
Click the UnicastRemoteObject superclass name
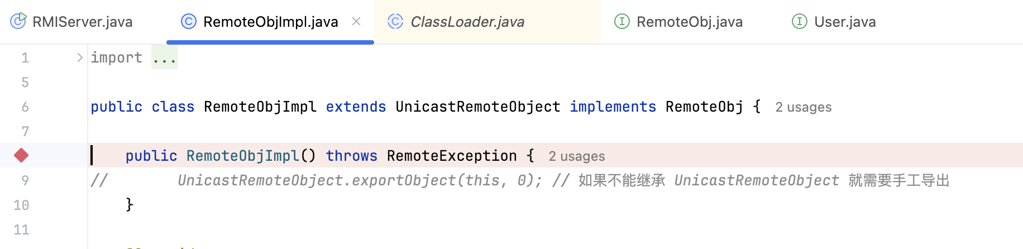(x=478, y=107)
